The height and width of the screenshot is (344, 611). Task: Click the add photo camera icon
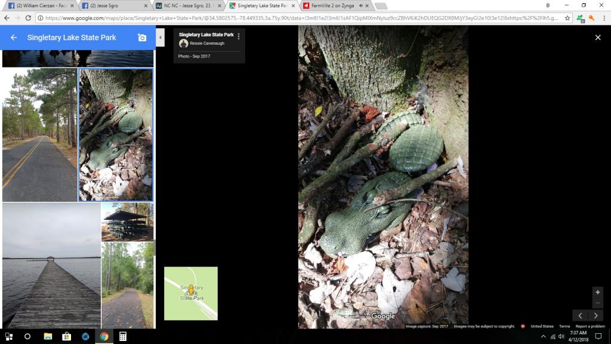tap(142, 38)
